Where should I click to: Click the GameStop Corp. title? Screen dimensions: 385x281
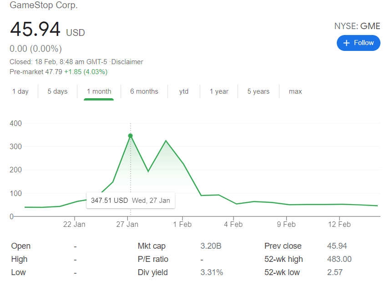click(x=44, y=5)
